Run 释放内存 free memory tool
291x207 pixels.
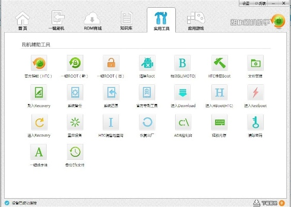pyautogui.click(x=219, y=122)
